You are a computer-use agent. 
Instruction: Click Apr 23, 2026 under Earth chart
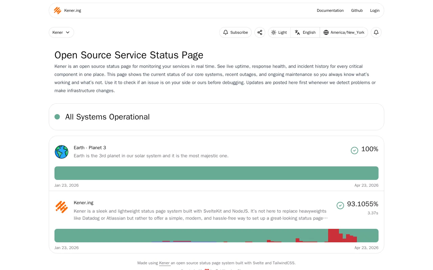click(366, 185)
